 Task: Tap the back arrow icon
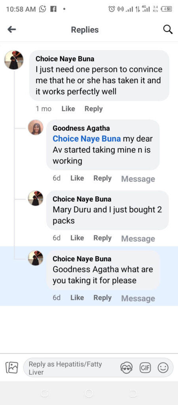click(11, 30)
